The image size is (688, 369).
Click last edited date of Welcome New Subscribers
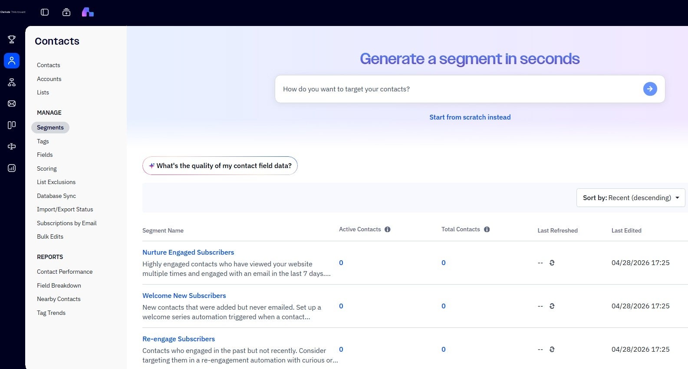(640, 306)
